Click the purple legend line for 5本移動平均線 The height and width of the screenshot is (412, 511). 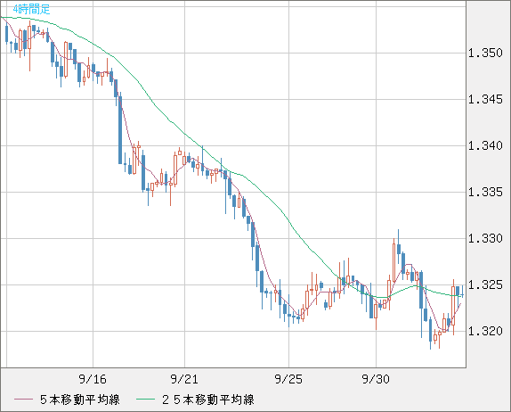(23, 400)
